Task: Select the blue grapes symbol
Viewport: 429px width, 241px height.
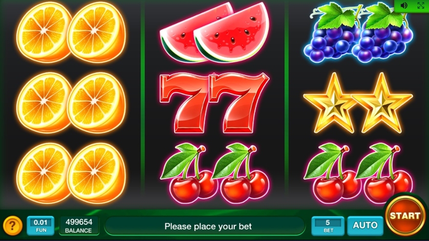Action: pos(358,32)
